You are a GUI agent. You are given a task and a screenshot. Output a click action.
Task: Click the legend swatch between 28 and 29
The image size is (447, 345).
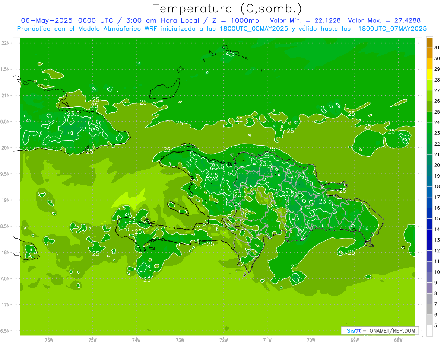pyautogui.click(x=429, y=74)
